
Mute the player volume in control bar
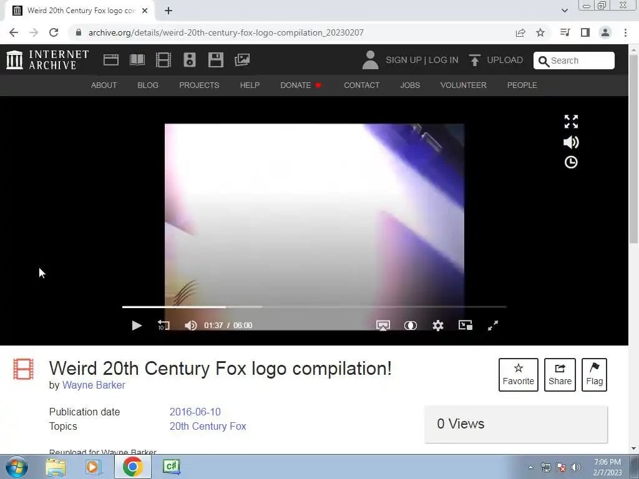190,326
